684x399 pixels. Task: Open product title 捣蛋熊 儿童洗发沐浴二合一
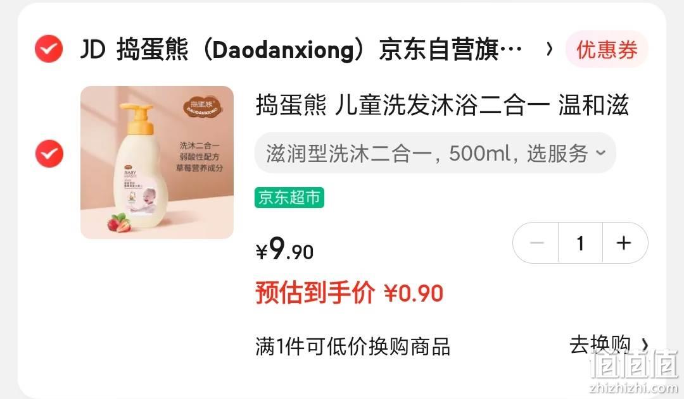tap(441, 106)
